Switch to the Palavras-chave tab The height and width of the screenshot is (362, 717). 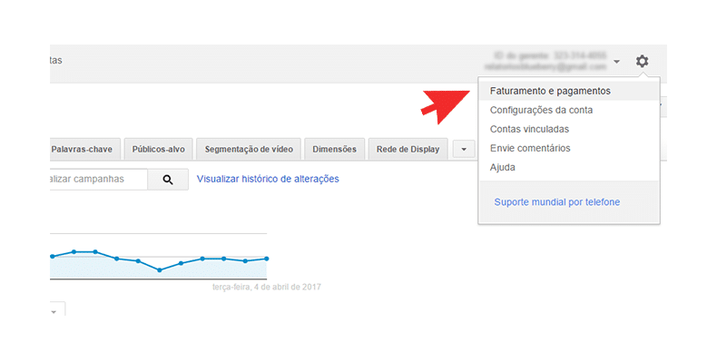pyautogui.click(x=83, y=150)
